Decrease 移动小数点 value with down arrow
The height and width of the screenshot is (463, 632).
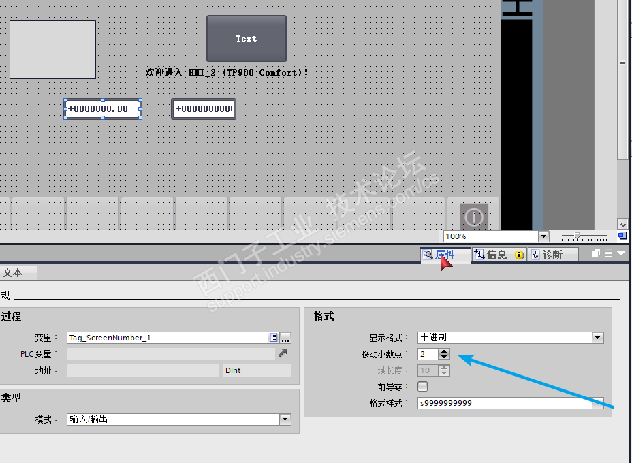tap(444, 357)
